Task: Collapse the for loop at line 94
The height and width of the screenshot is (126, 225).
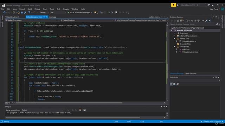Action: pos(19,77)
